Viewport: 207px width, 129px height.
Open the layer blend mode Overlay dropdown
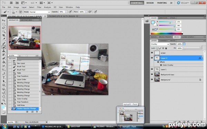click(160, 44)
